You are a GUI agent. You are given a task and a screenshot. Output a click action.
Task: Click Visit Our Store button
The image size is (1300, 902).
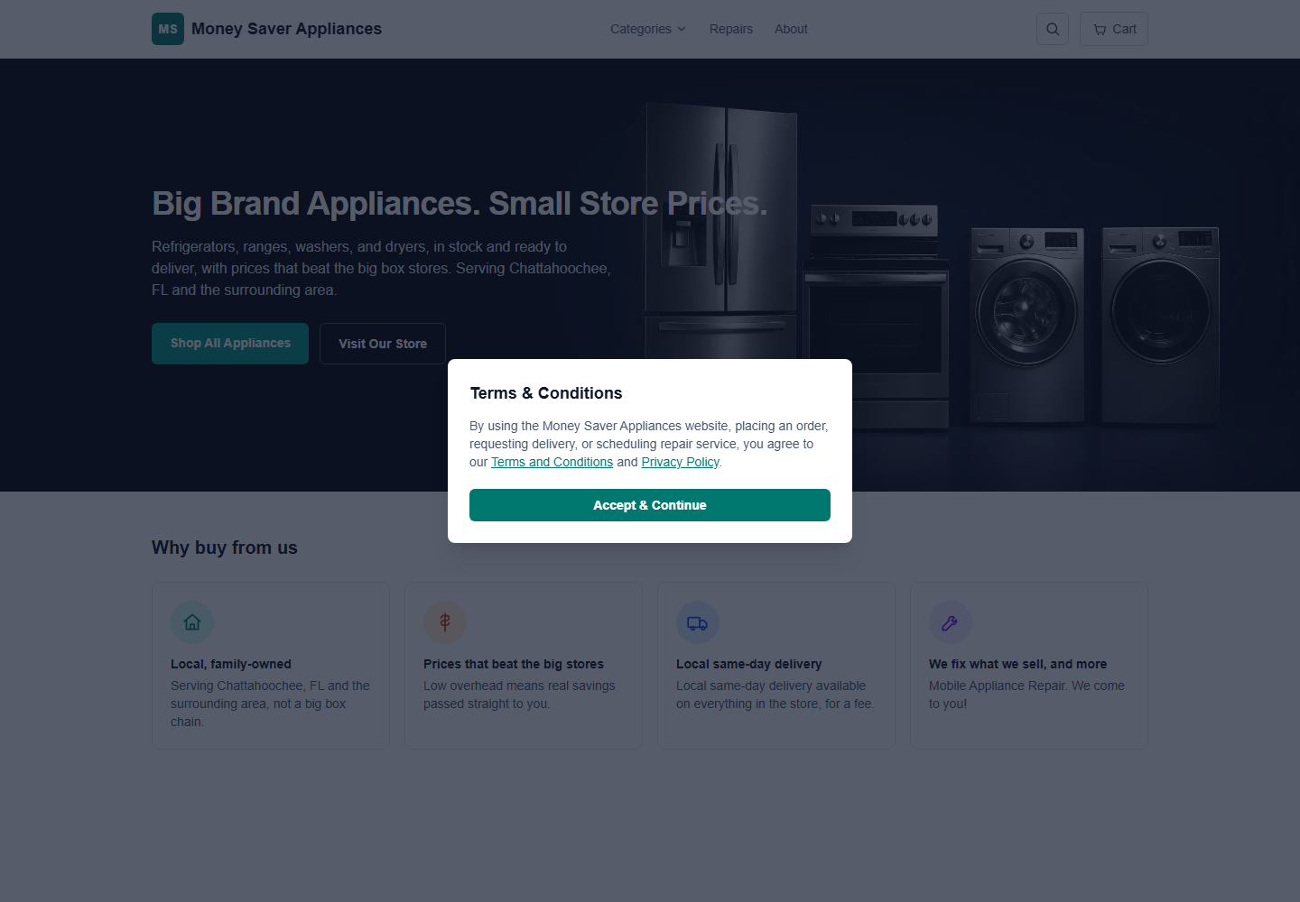[x=383, y=344]
